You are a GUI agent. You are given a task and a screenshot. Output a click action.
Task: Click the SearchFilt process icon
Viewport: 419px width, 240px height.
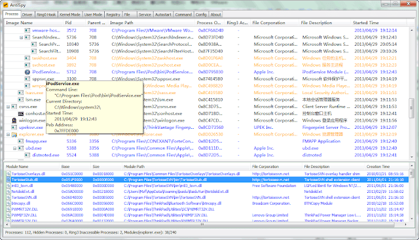point(34,51)
